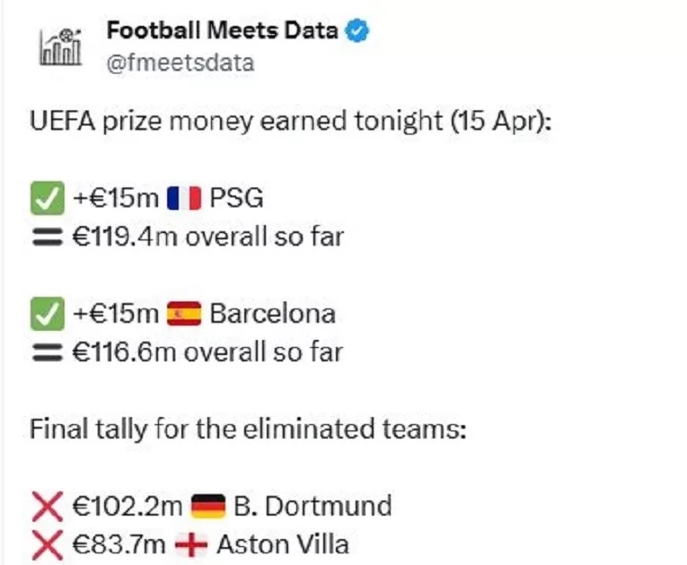This screenshot has height=565, width=687.
Task: Click the Spanish flag next to Barcelona
Action: pos(183,313)
